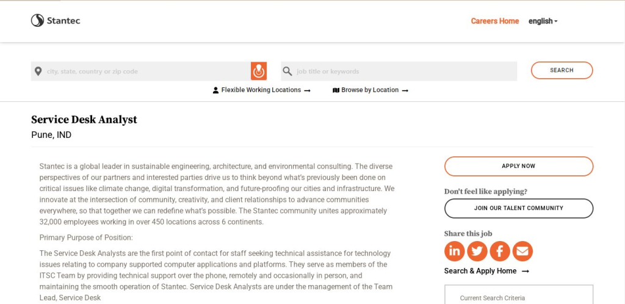Screen dimensions: 625x304
Task: Click the APPLY NOW button
Action: pyautogui.click(x=519, y=166)
